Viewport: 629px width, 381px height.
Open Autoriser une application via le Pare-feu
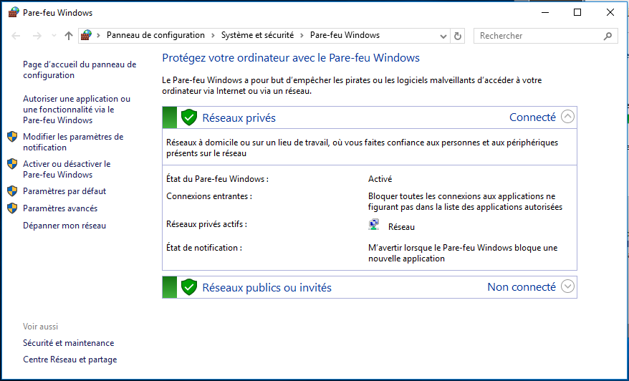77,110
